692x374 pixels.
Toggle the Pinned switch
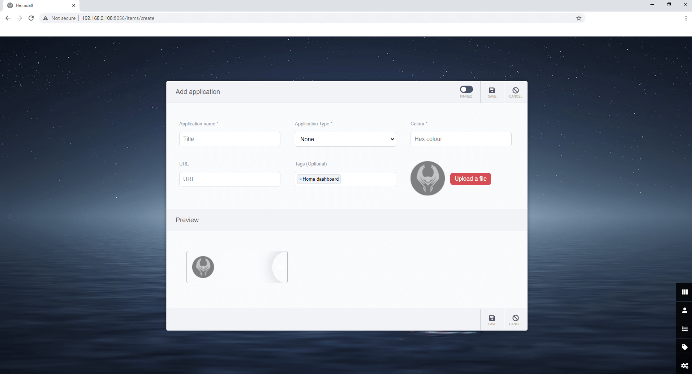pos(466,89)
